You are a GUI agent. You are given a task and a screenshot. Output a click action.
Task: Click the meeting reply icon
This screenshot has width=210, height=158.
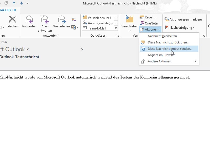73,19
